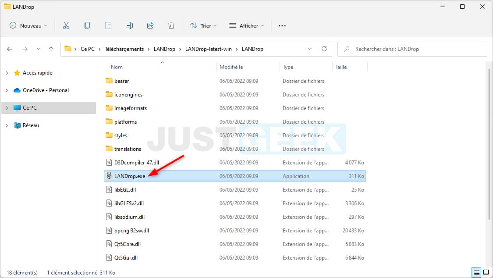The image size is (493, 278).
Task: Select the Qt5Core.dll file name
Action: (128, 244)
